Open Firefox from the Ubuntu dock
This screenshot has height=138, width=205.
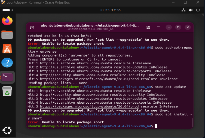click(x=7, y=21)
